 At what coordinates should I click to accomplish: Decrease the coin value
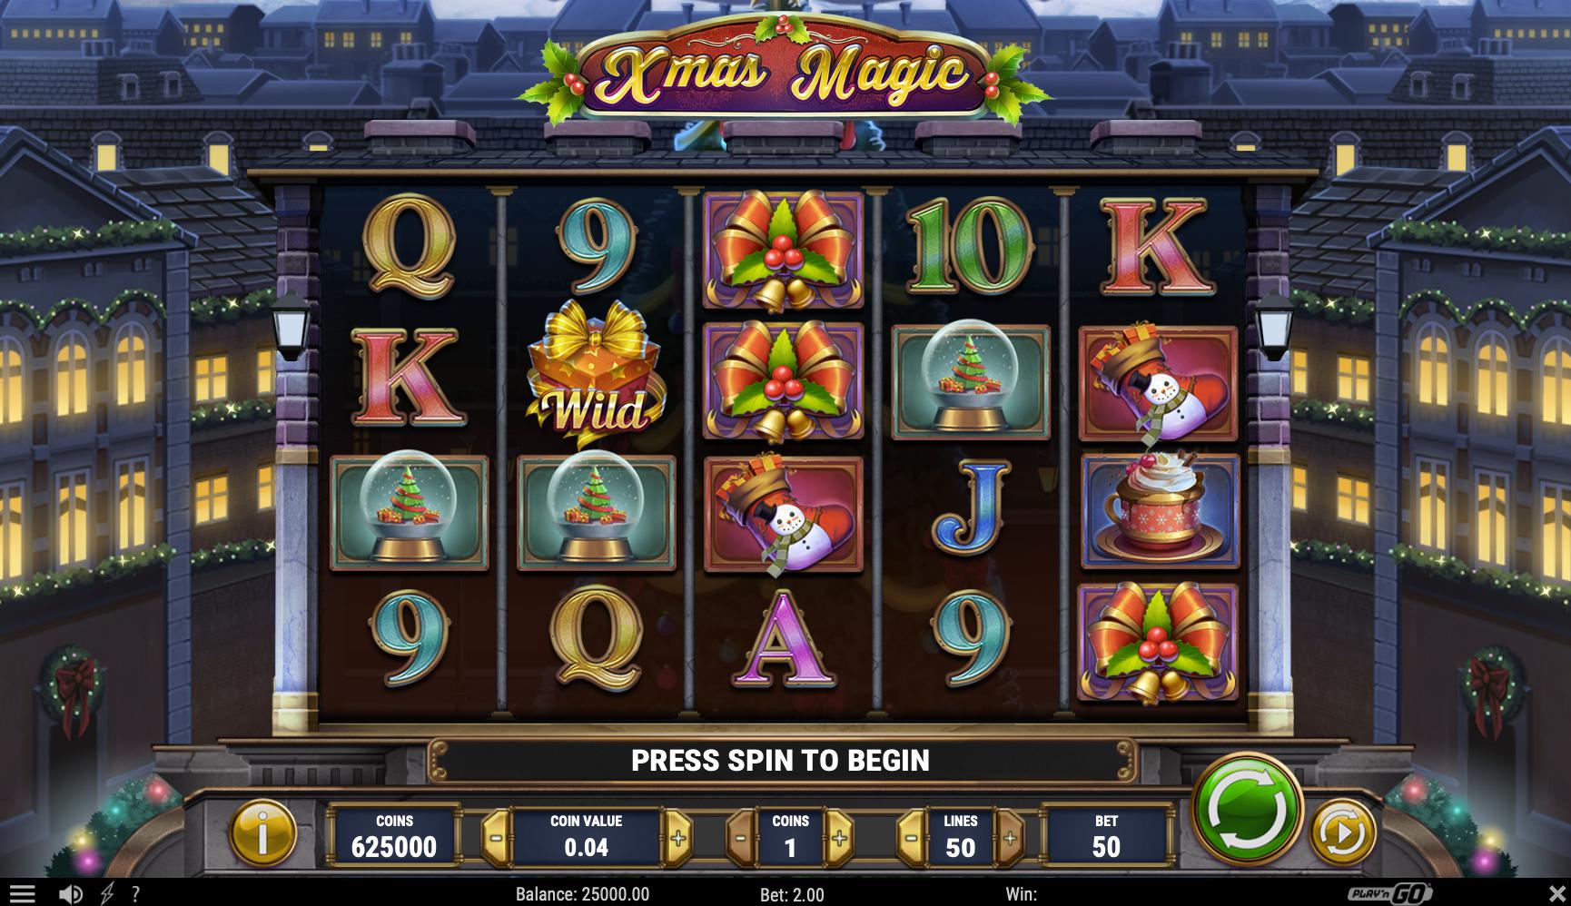(x=496, y=837)
